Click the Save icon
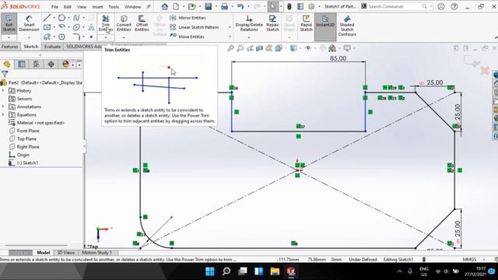This screenshot has height=280, width=498. [x=208, y=6]
